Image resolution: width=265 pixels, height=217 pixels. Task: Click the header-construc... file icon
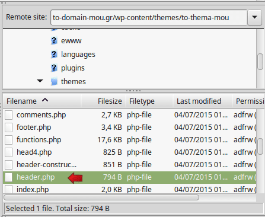click(x=9, y=165)
